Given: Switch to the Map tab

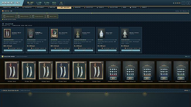Looking at the screenshot, I should pos(17,8).
